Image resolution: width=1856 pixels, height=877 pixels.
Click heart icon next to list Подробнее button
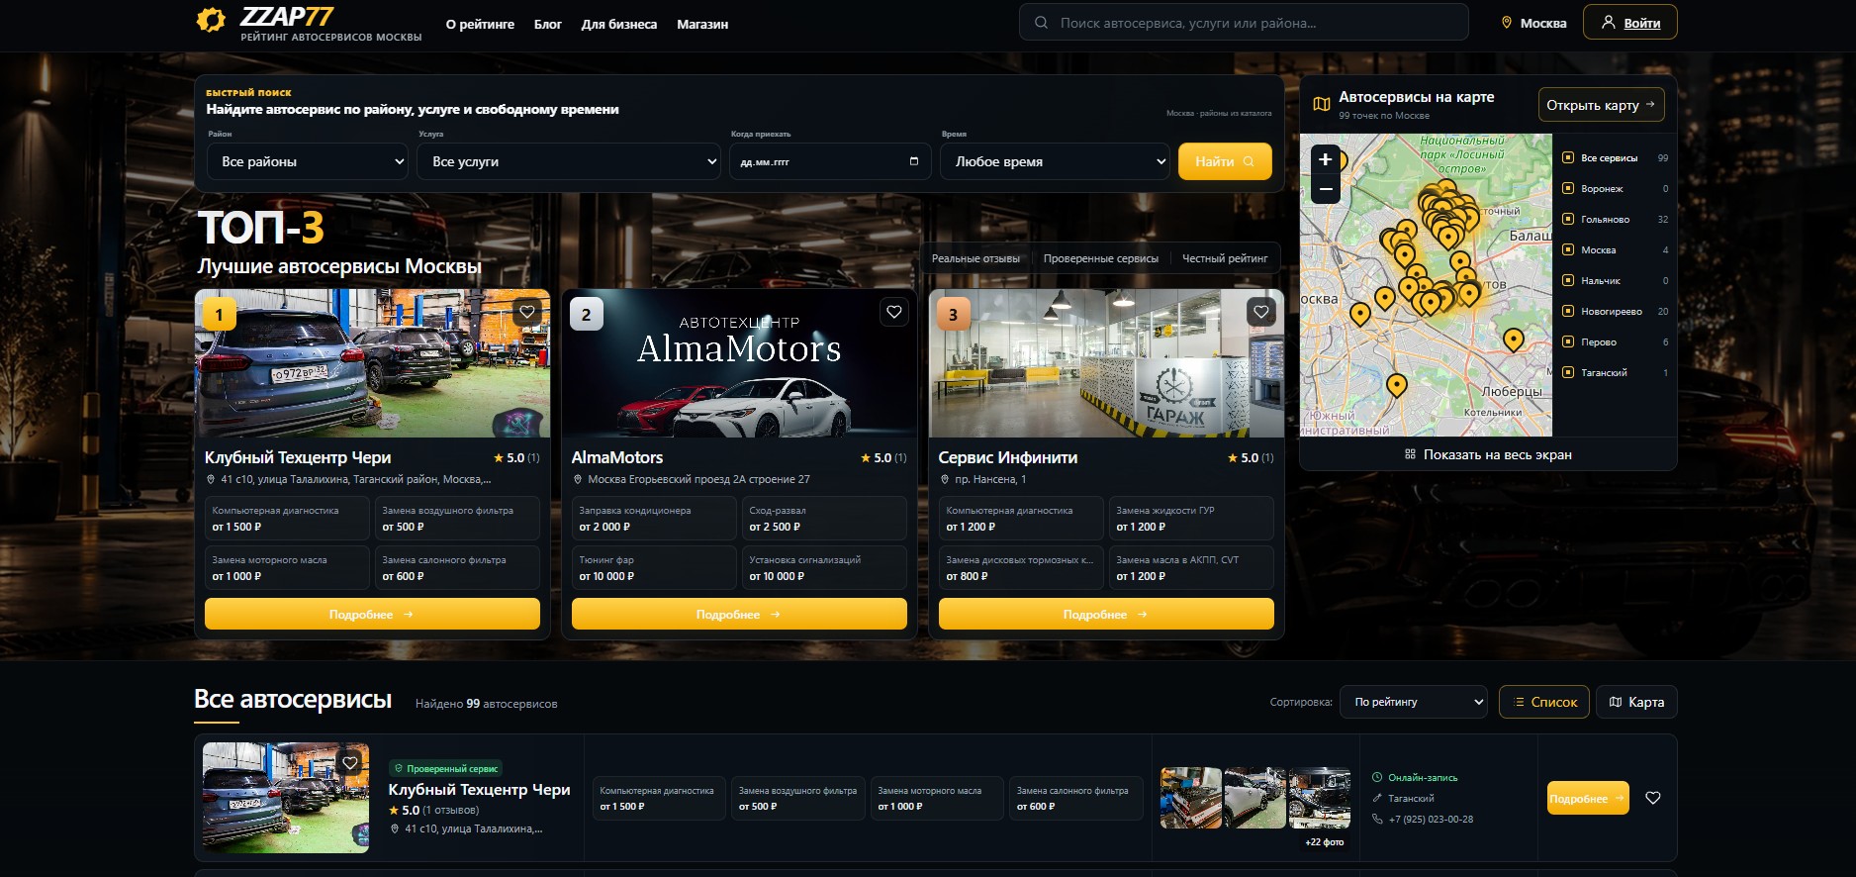pyautogui.click(x=1653, y=798)
